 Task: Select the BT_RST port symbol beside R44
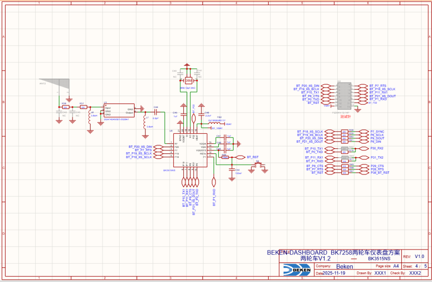(x=240, y=157)
